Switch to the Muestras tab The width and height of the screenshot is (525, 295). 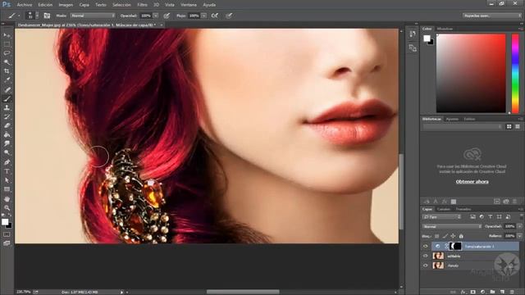click(445, 29)
